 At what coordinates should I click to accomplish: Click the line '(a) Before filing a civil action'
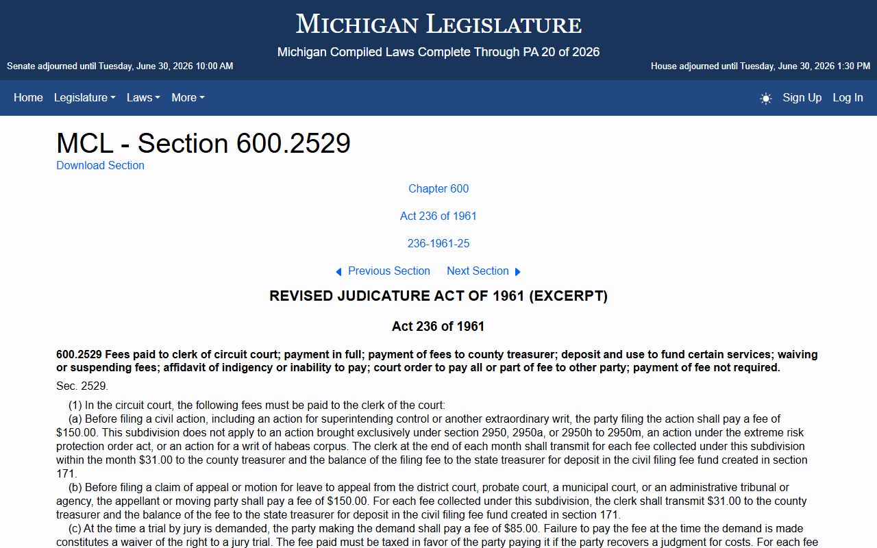(432, 446)
